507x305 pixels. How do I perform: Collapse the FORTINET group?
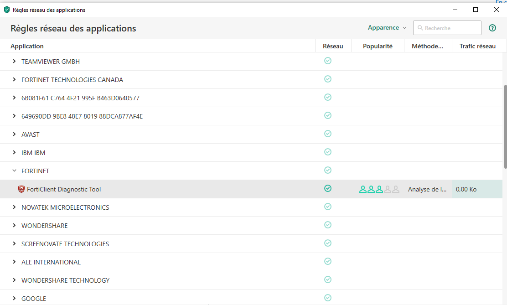point(14,171)
